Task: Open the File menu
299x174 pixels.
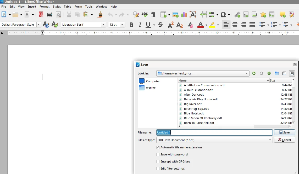Action: 4,7
